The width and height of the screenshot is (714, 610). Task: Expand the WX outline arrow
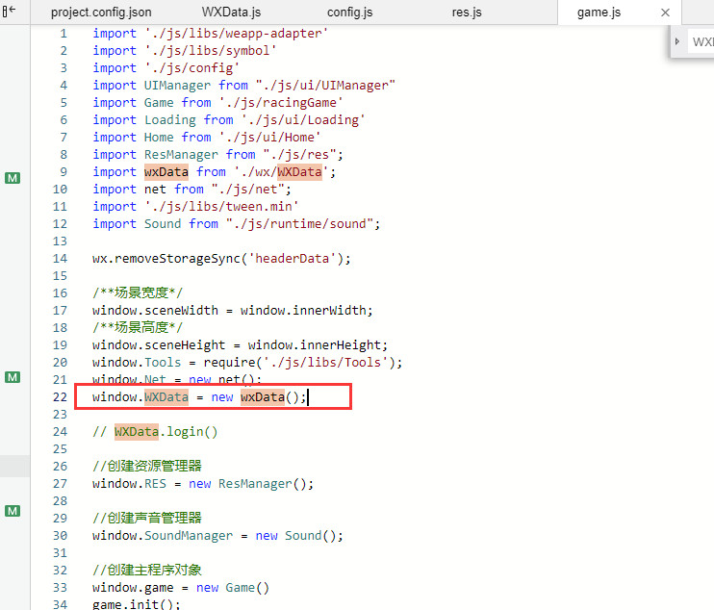677,41
